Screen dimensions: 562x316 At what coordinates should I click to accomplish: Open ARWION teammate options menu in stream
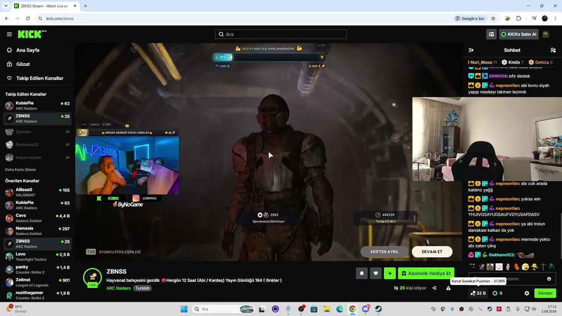(x=414, y=218)
